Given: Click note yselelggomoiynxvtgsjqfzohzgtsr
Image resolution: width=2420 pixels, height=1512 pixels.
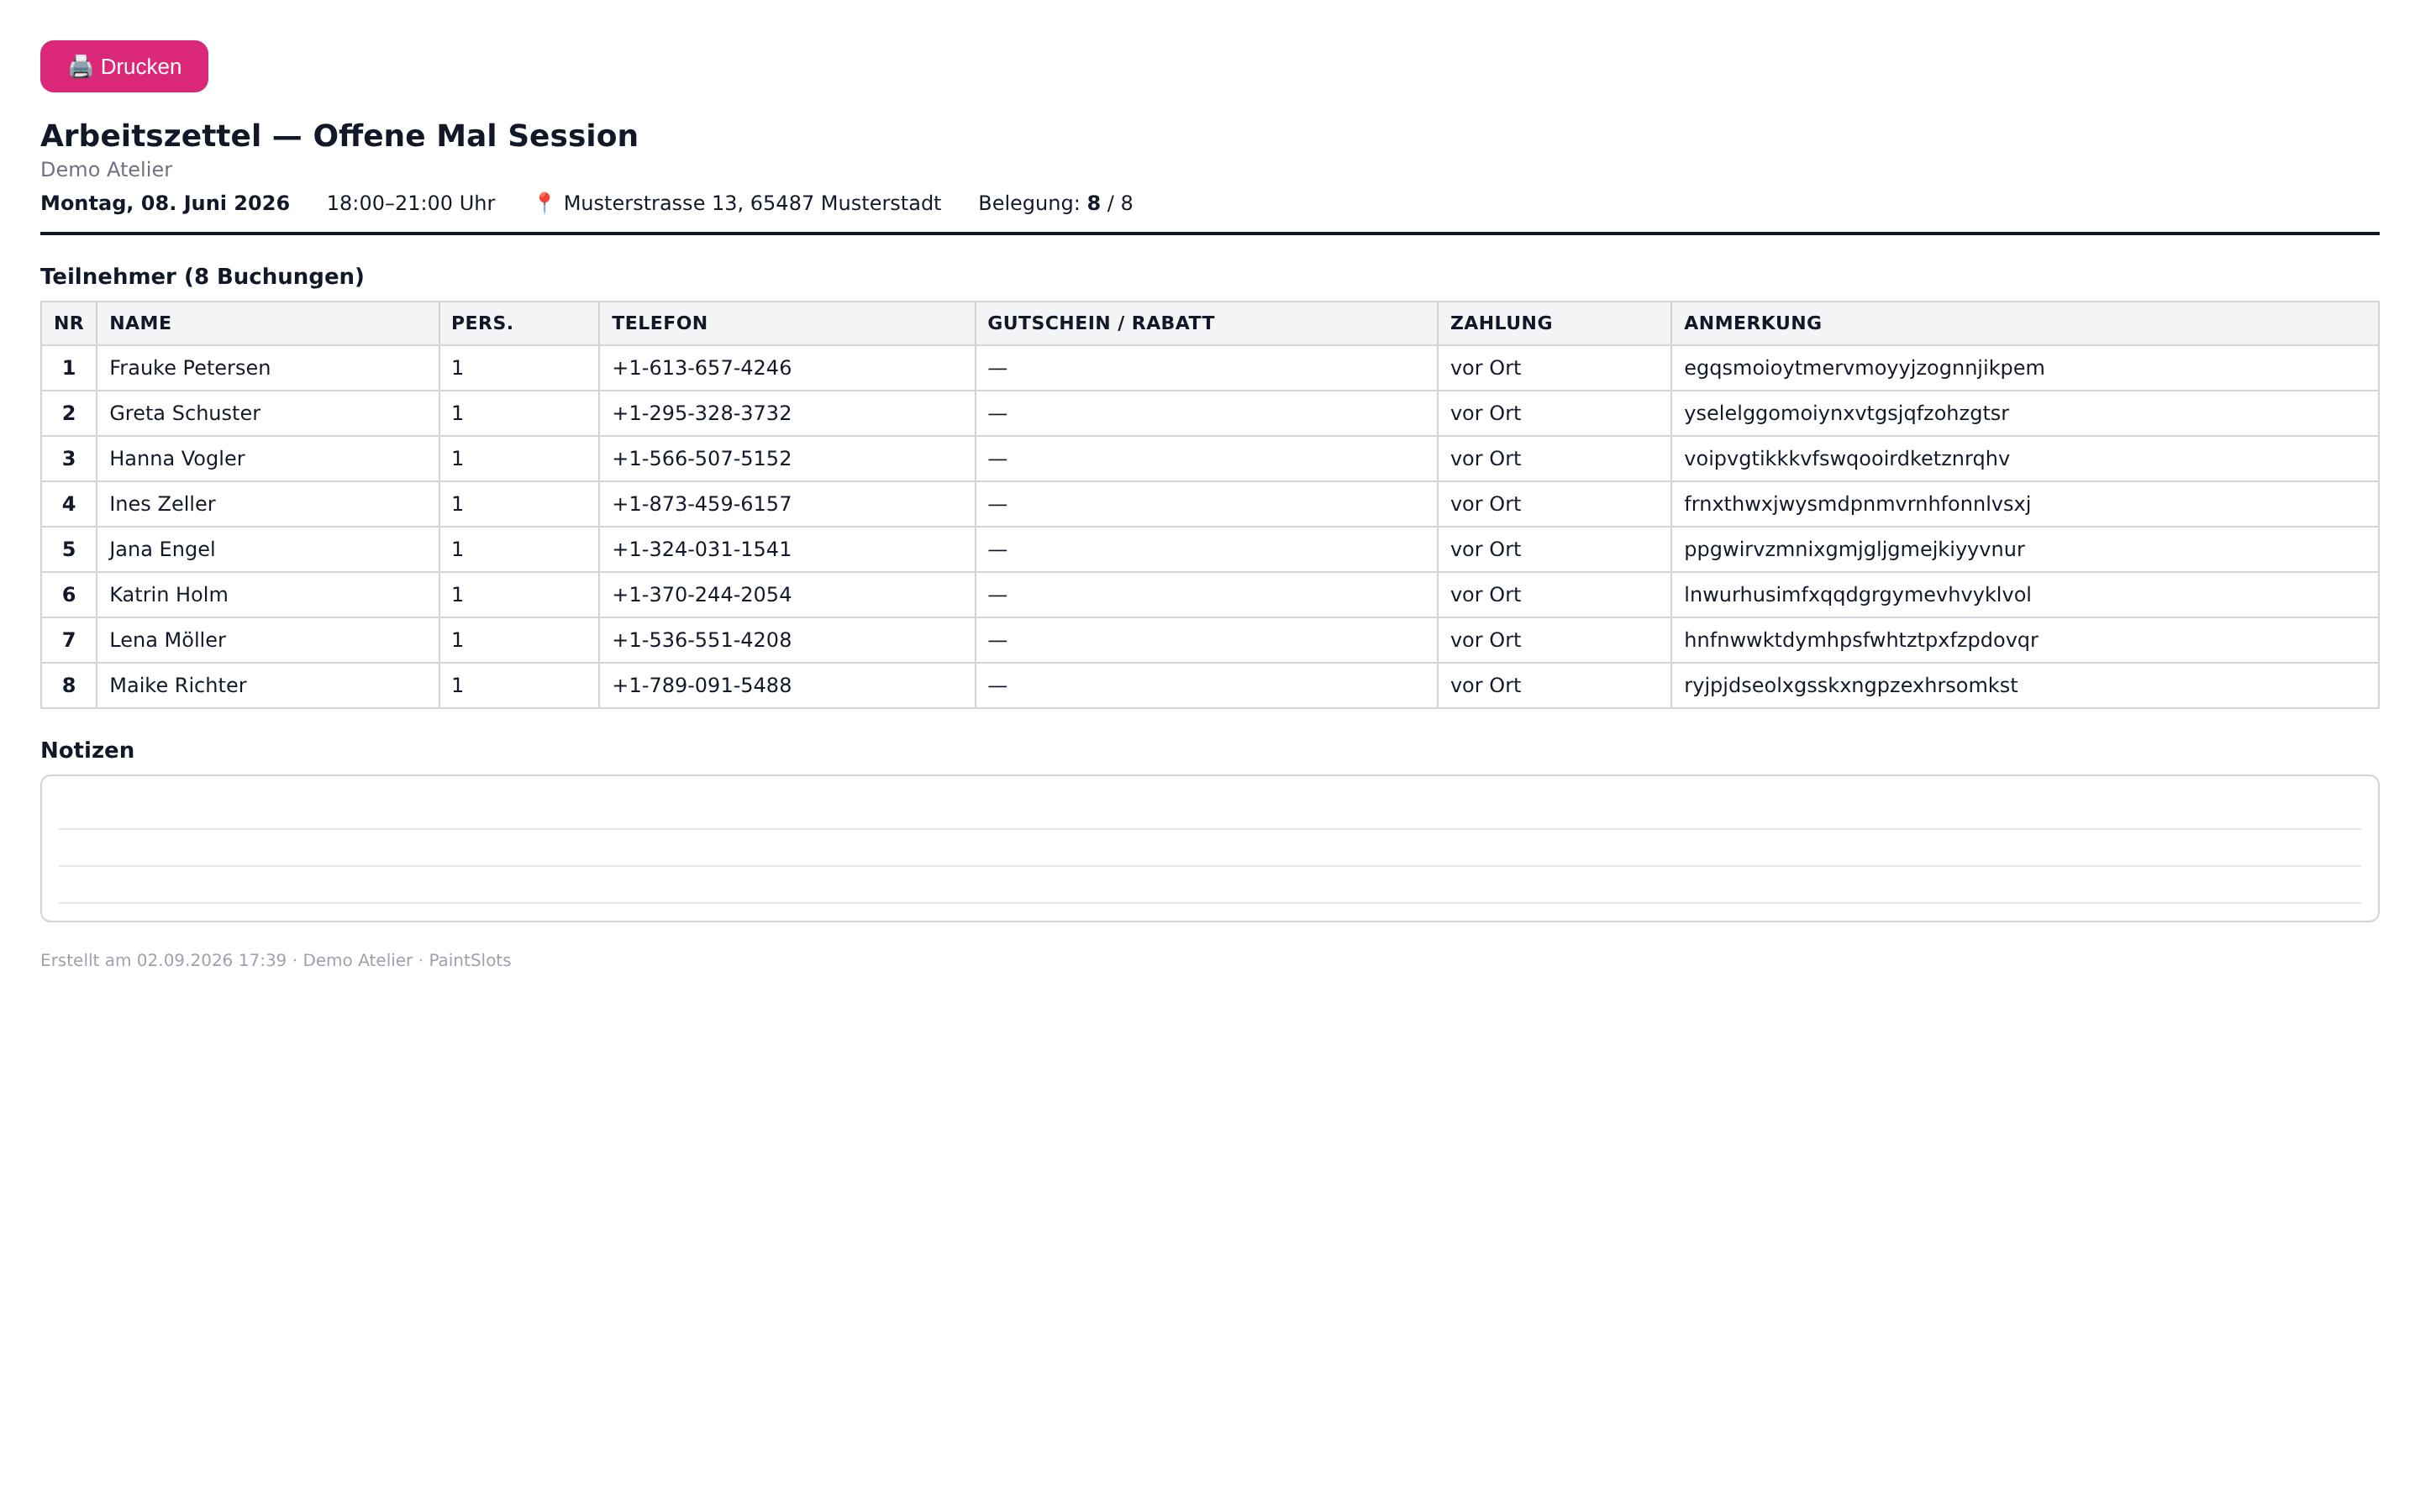Looking at the screenshot, I should 1846,413.
